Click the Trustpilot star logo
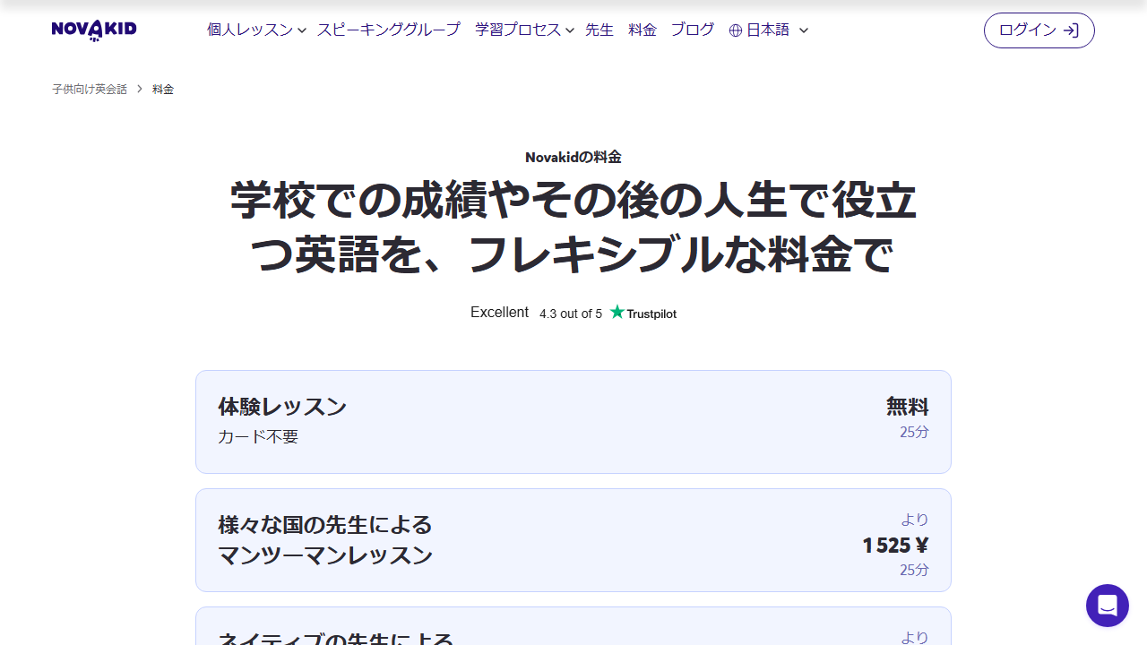 pos(617,313)
